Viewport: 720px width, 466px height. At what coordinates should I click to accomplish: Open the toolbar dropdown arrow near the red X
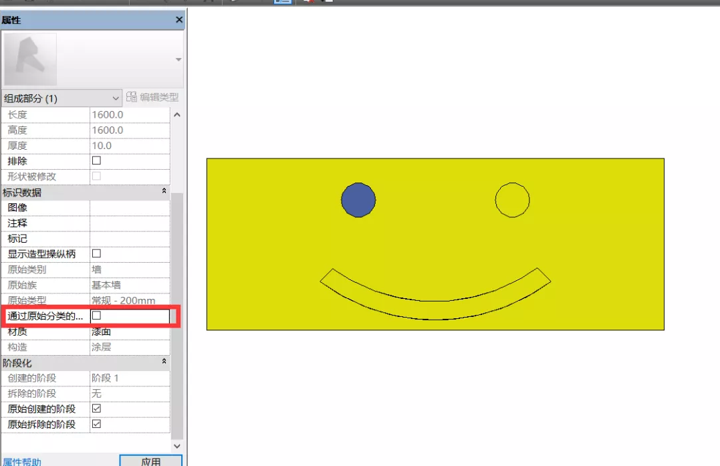tap(323, 2)
